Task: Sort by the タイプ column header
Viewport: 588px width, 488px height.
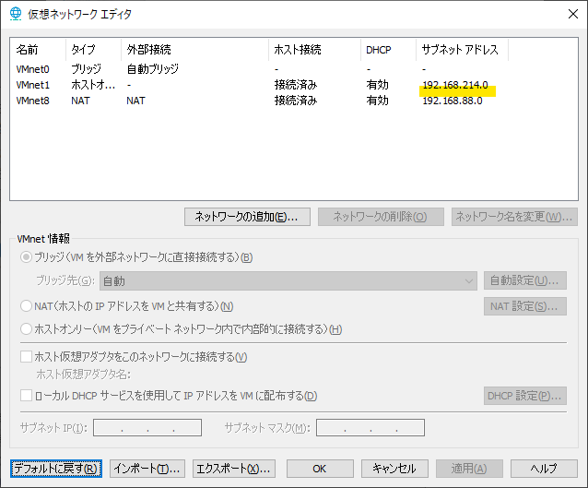Action: pos(93,50)
